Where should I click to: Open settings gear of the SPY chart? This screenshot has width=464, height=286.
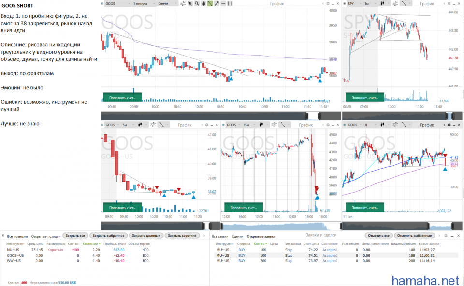(449, 3)
